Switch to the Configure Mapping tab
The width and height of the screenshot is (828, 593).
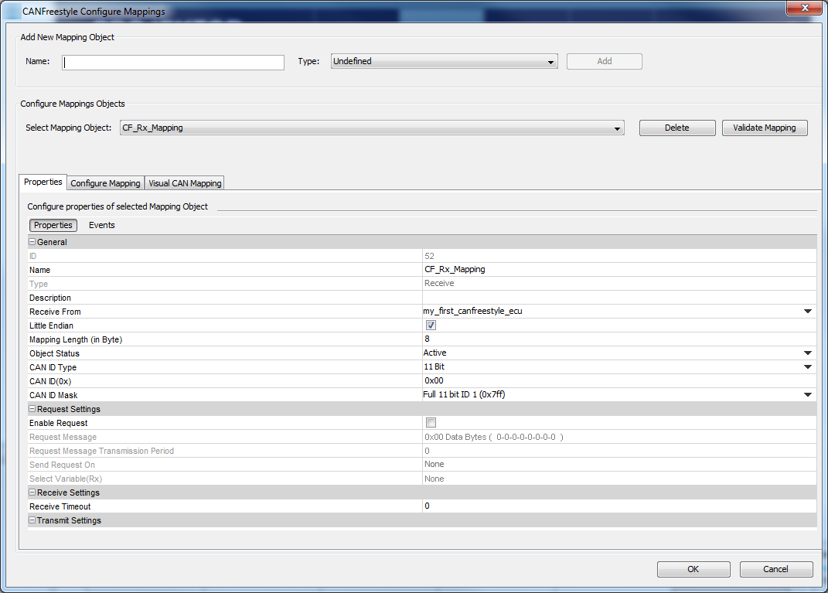click(x=105, y=183)
